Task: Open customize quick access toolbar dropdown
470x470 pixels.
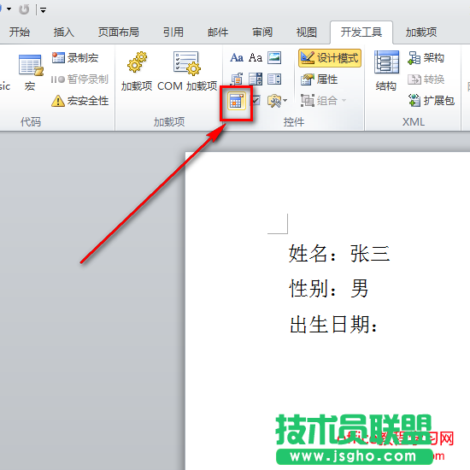Action: [43, 10]
